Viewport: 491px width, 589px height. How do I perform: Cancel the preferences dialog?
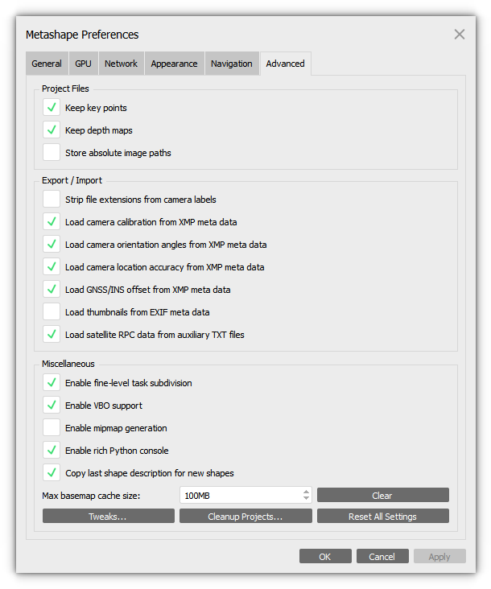point(382,556)
